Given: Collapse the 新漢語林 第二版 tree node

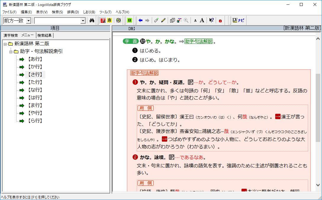Looking at the screenshot, I should coord(5,44).
